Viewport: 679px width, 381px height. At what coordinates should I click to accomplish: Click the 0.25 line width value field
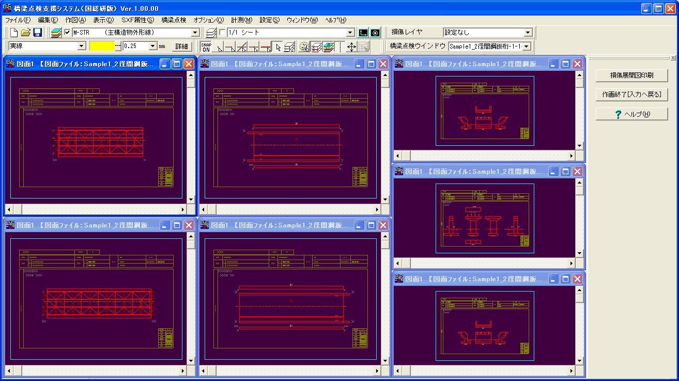tap(136, 46)
